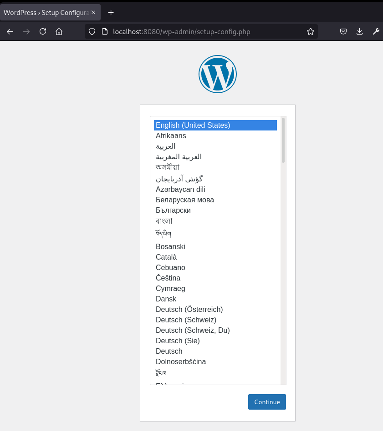
Task: Select گؤنئی آذربایجان language option
Action: point(215,178)
